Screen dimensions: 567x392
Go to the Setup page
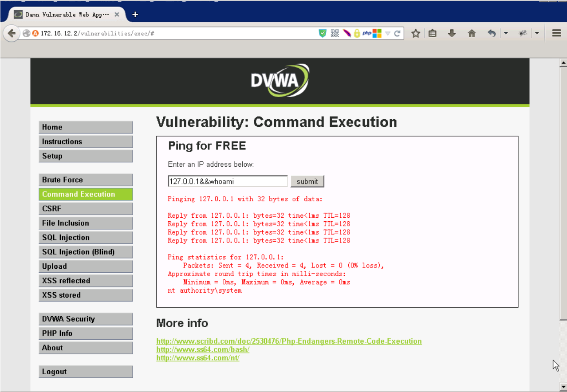coord(86,156)
